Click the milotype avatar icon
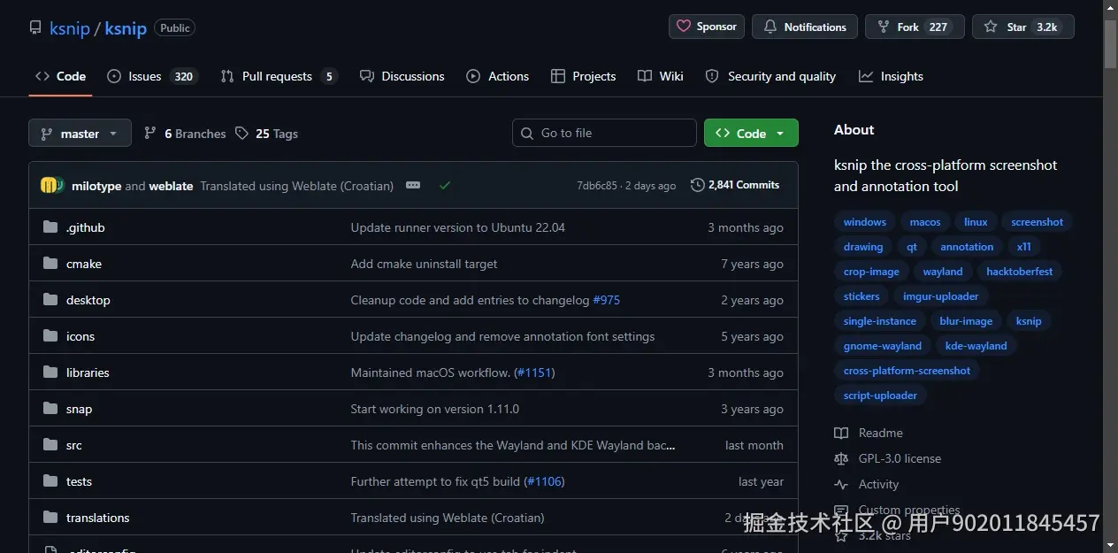Viewport: 1118px width, 553px height. pyautogui.click(x=50, y=185)
